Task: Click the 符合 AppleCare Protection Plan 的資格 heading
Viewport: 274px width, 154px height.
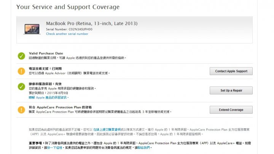Action: click(60, 107)
